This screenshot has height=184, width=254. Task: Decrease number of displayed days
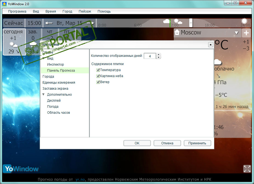(159, 57)
